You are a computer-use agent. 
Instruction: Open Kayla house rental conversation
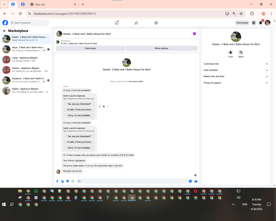(x=26, y=49)
